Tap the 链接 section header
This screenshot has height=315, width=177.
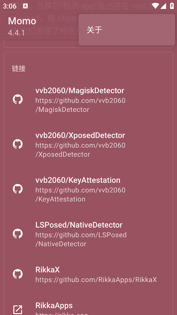click(x=19, y=69)
